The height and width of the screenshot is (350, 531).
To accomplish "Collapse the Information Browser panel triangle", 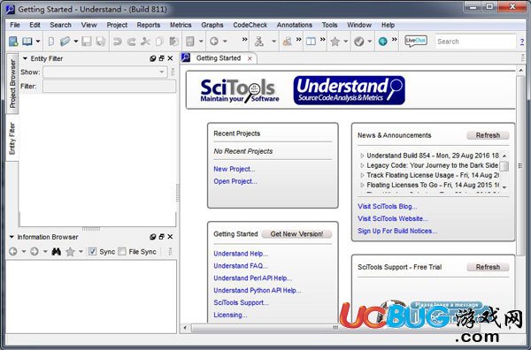I will click(x=12, y=237).
